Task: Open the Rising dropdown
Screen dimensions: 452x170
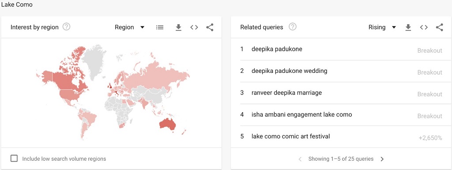Action: [x=382, y=27]
